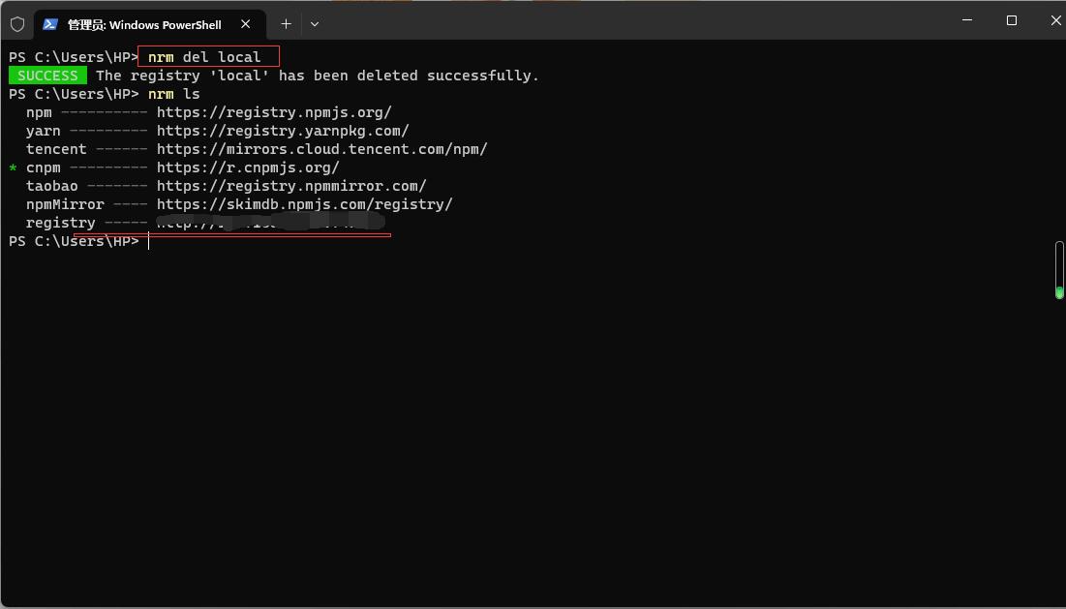The image size is (1066, 609).
Task: Click the highlighted nrm del local command
Action: 204,58
